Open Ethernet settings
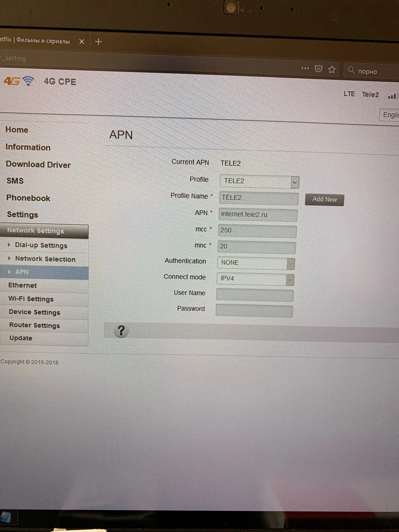The height and width of the screenshot is (532, 399). tap(23, 285)
